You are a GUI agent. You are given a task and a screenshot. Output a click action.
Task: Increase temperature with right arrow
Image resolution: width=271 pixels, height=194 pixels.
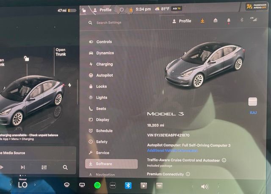tap(35, 185)
